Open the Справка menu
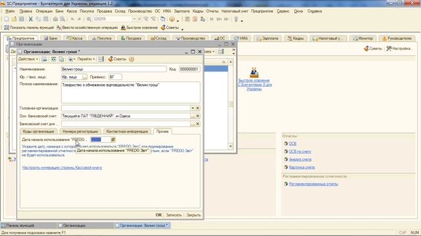This screenshot has width=421, height=236. [314, 11]
